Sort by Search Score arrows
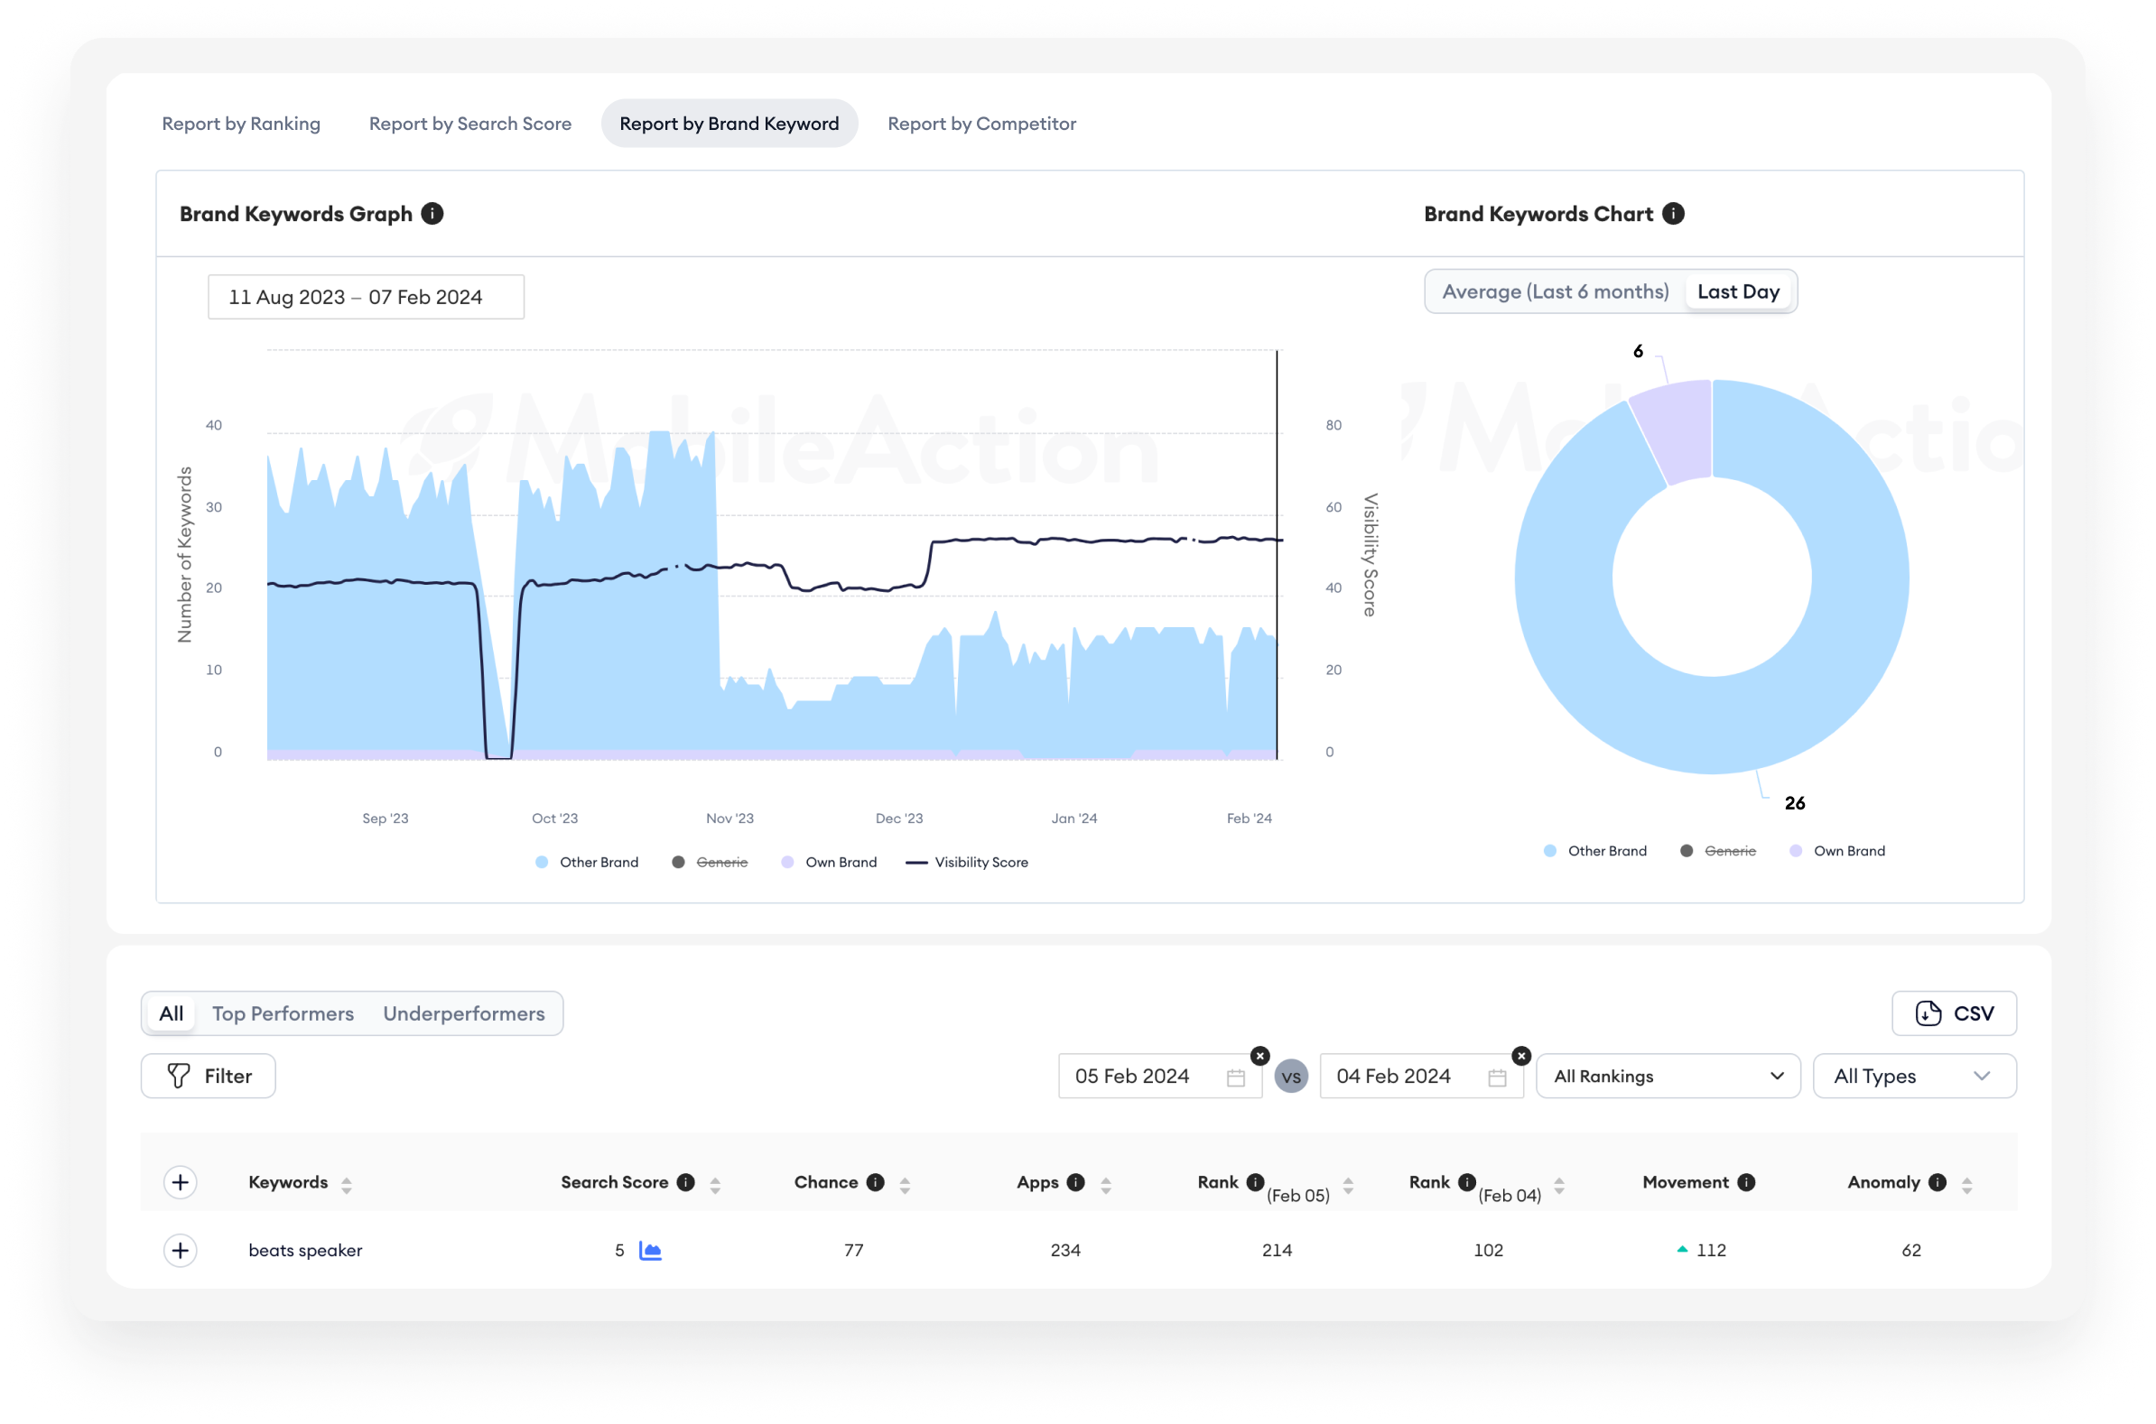This screenshot has height=1424, width=2156. point(715,1186)
